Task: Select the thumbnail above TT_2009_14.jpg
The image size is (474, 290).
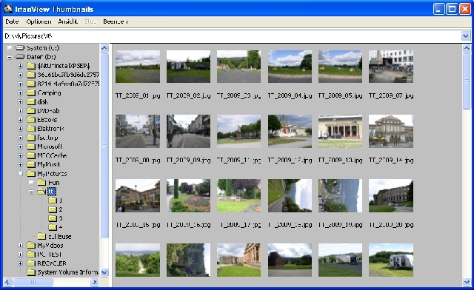Action: (x=391, y=131)
